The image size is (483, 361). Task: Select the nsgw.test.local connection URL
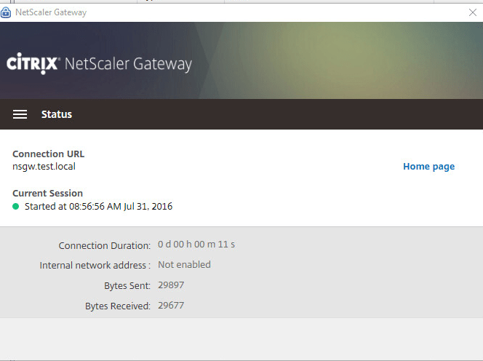click(44, 167)
